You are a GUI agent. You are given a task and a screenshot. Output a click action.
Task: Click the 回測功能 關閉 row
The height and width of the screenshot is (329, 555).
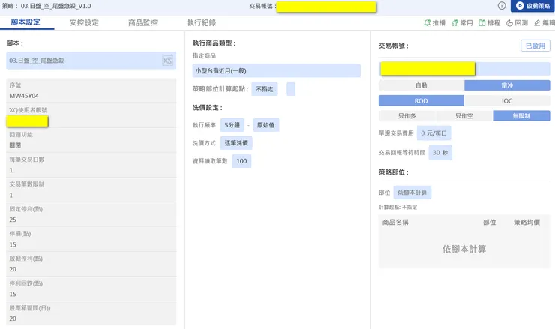coord(91,140)
